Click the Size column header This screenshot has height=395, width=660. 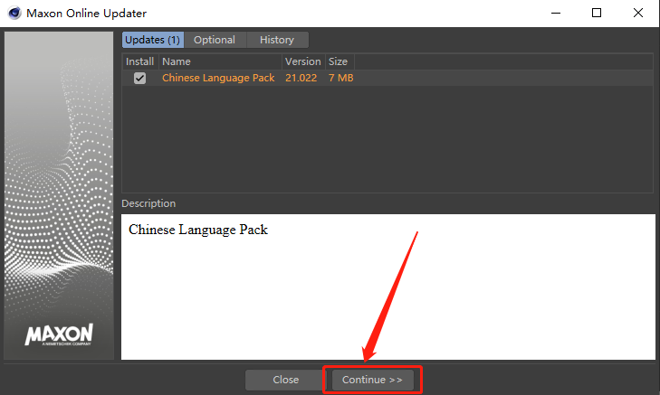(x=340, y=61)
